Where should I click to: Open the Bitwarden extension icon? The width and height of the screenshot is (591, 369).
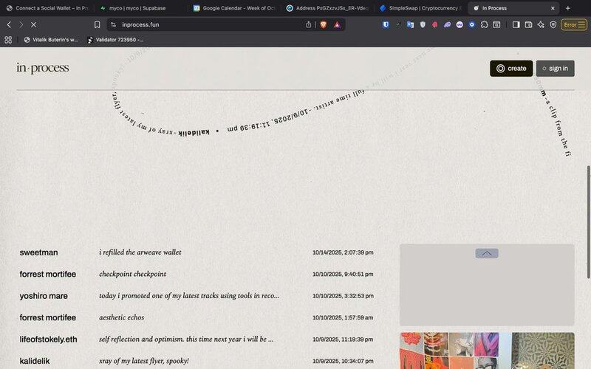pos(386,24)
